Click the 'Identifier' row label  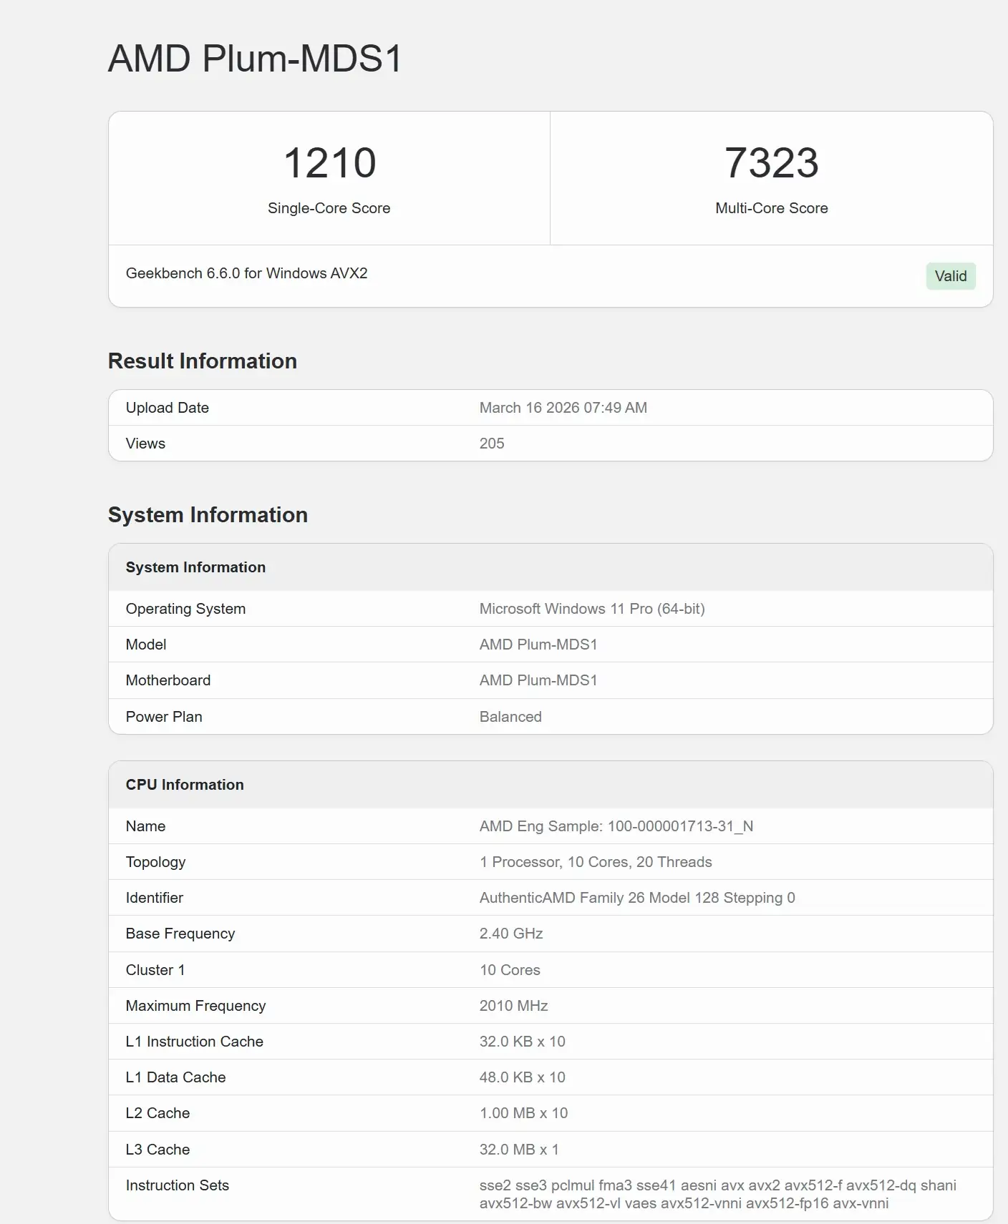coord(155,898)
